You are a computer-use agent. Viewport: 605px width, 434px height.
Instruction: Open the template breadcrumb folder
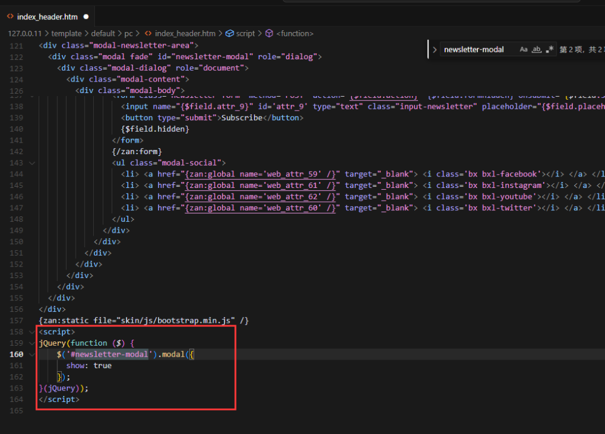point(67,33)
